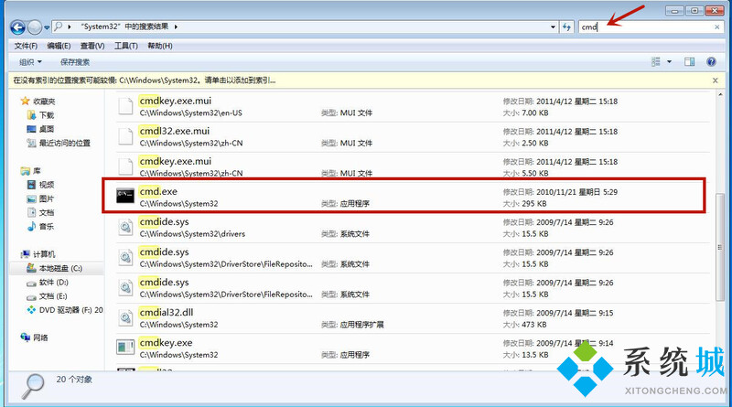Click the refresh button beside address bar
Image resolution: width=732 pixels, height=407 pixels.
click(x=566, y=27)
